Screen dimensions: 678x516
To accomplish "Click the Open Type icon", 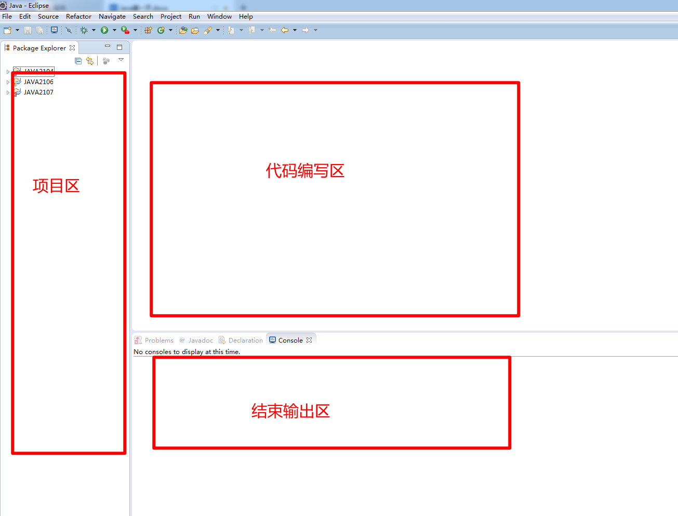I will click(x=183, y=30).
